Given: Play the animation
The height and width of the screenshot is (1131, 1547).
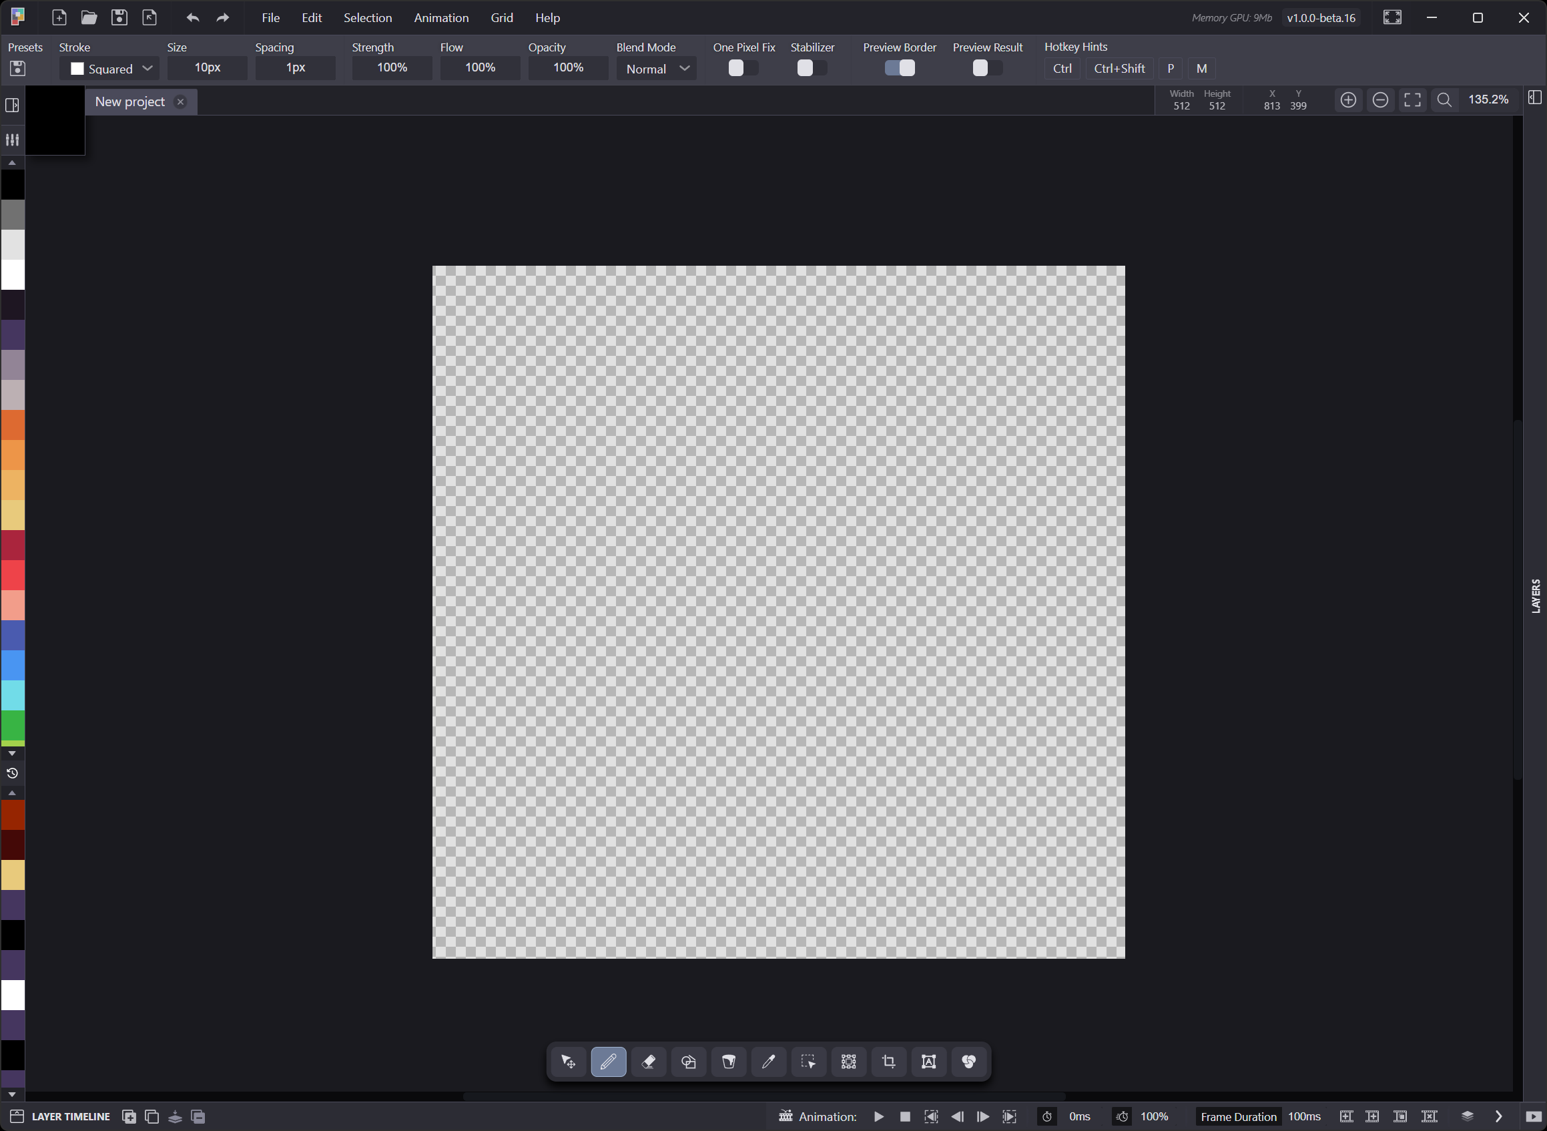Looking at the screenshot, I should point(879,1116).
